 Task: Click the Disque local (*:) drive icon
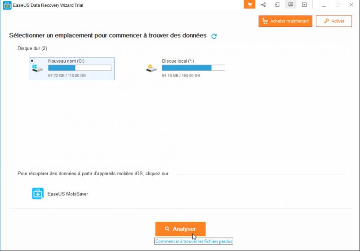click(151, 68)
